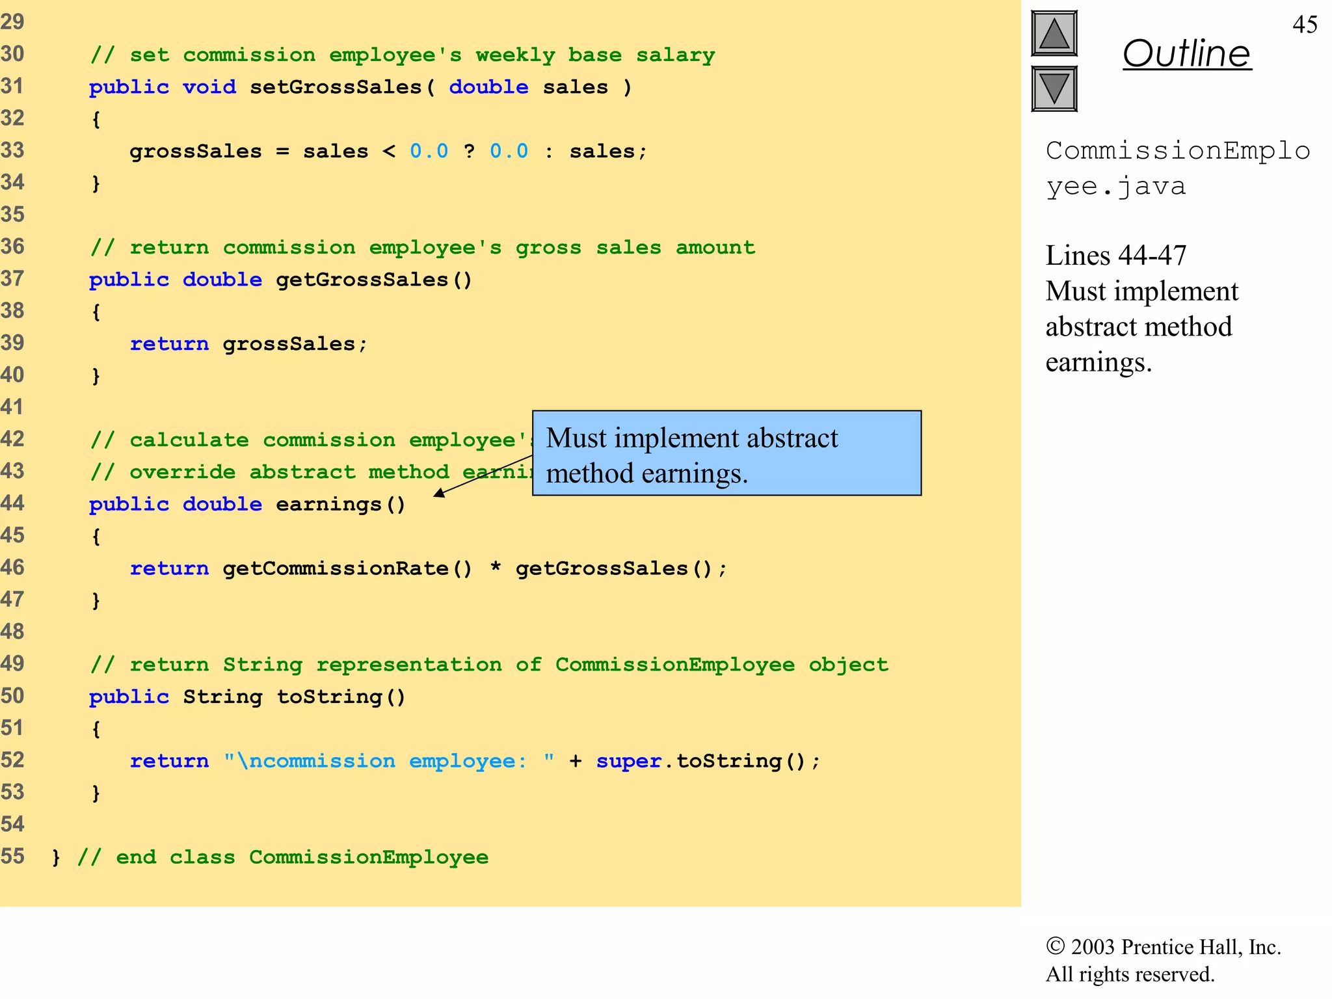Click the 'return grossSales;' statement

(x=248, y=343)
